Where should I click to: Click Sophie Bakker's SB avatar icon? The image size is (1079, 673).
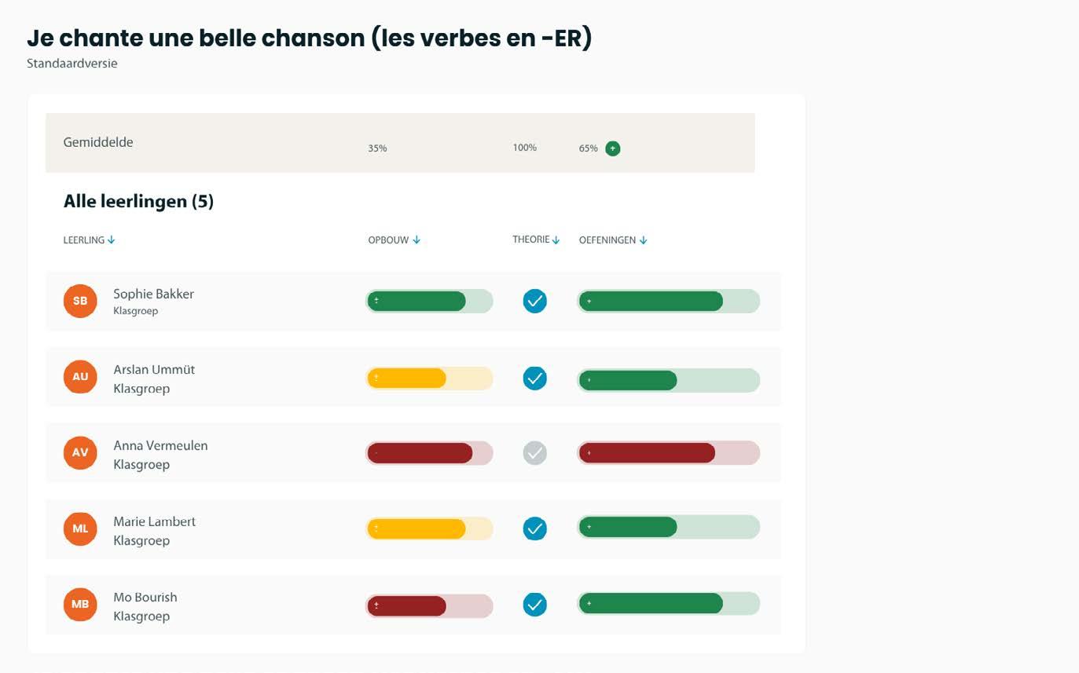80,301
